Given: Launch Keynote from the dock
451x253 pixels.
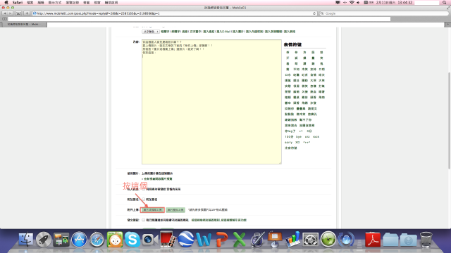Looking at the screenshot, I should tap(275, 239).
